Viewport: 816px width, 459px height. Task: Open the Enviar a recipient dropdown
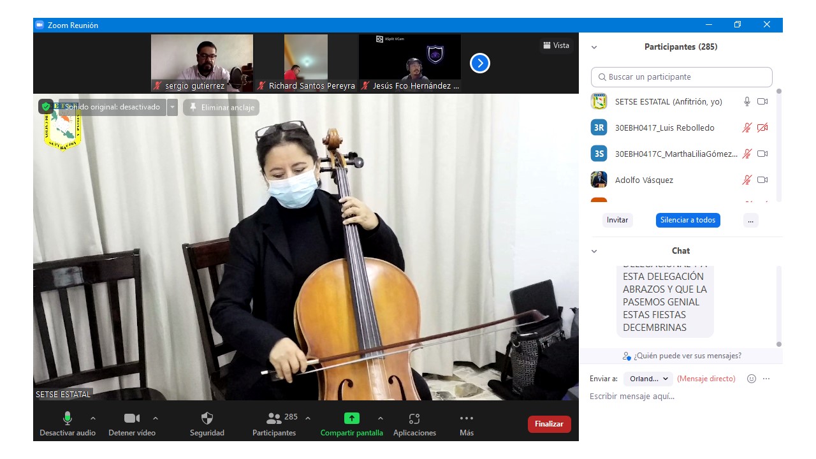pyautogui.click(x=648, y=379)
